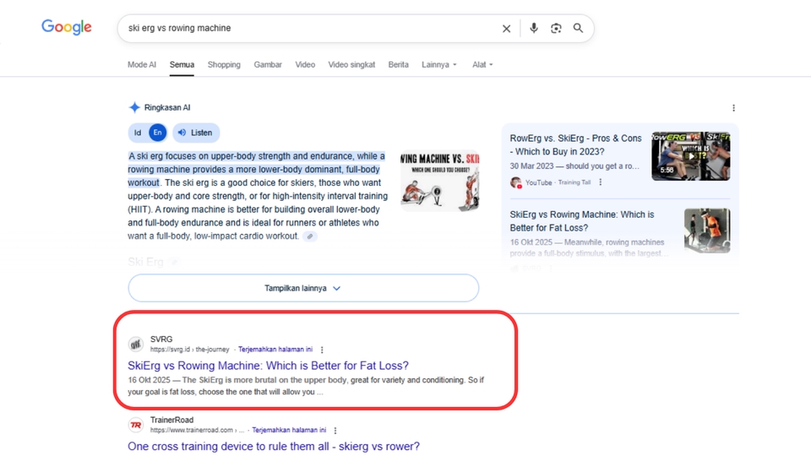Open SVRG result three-dot options

point(322,350)
